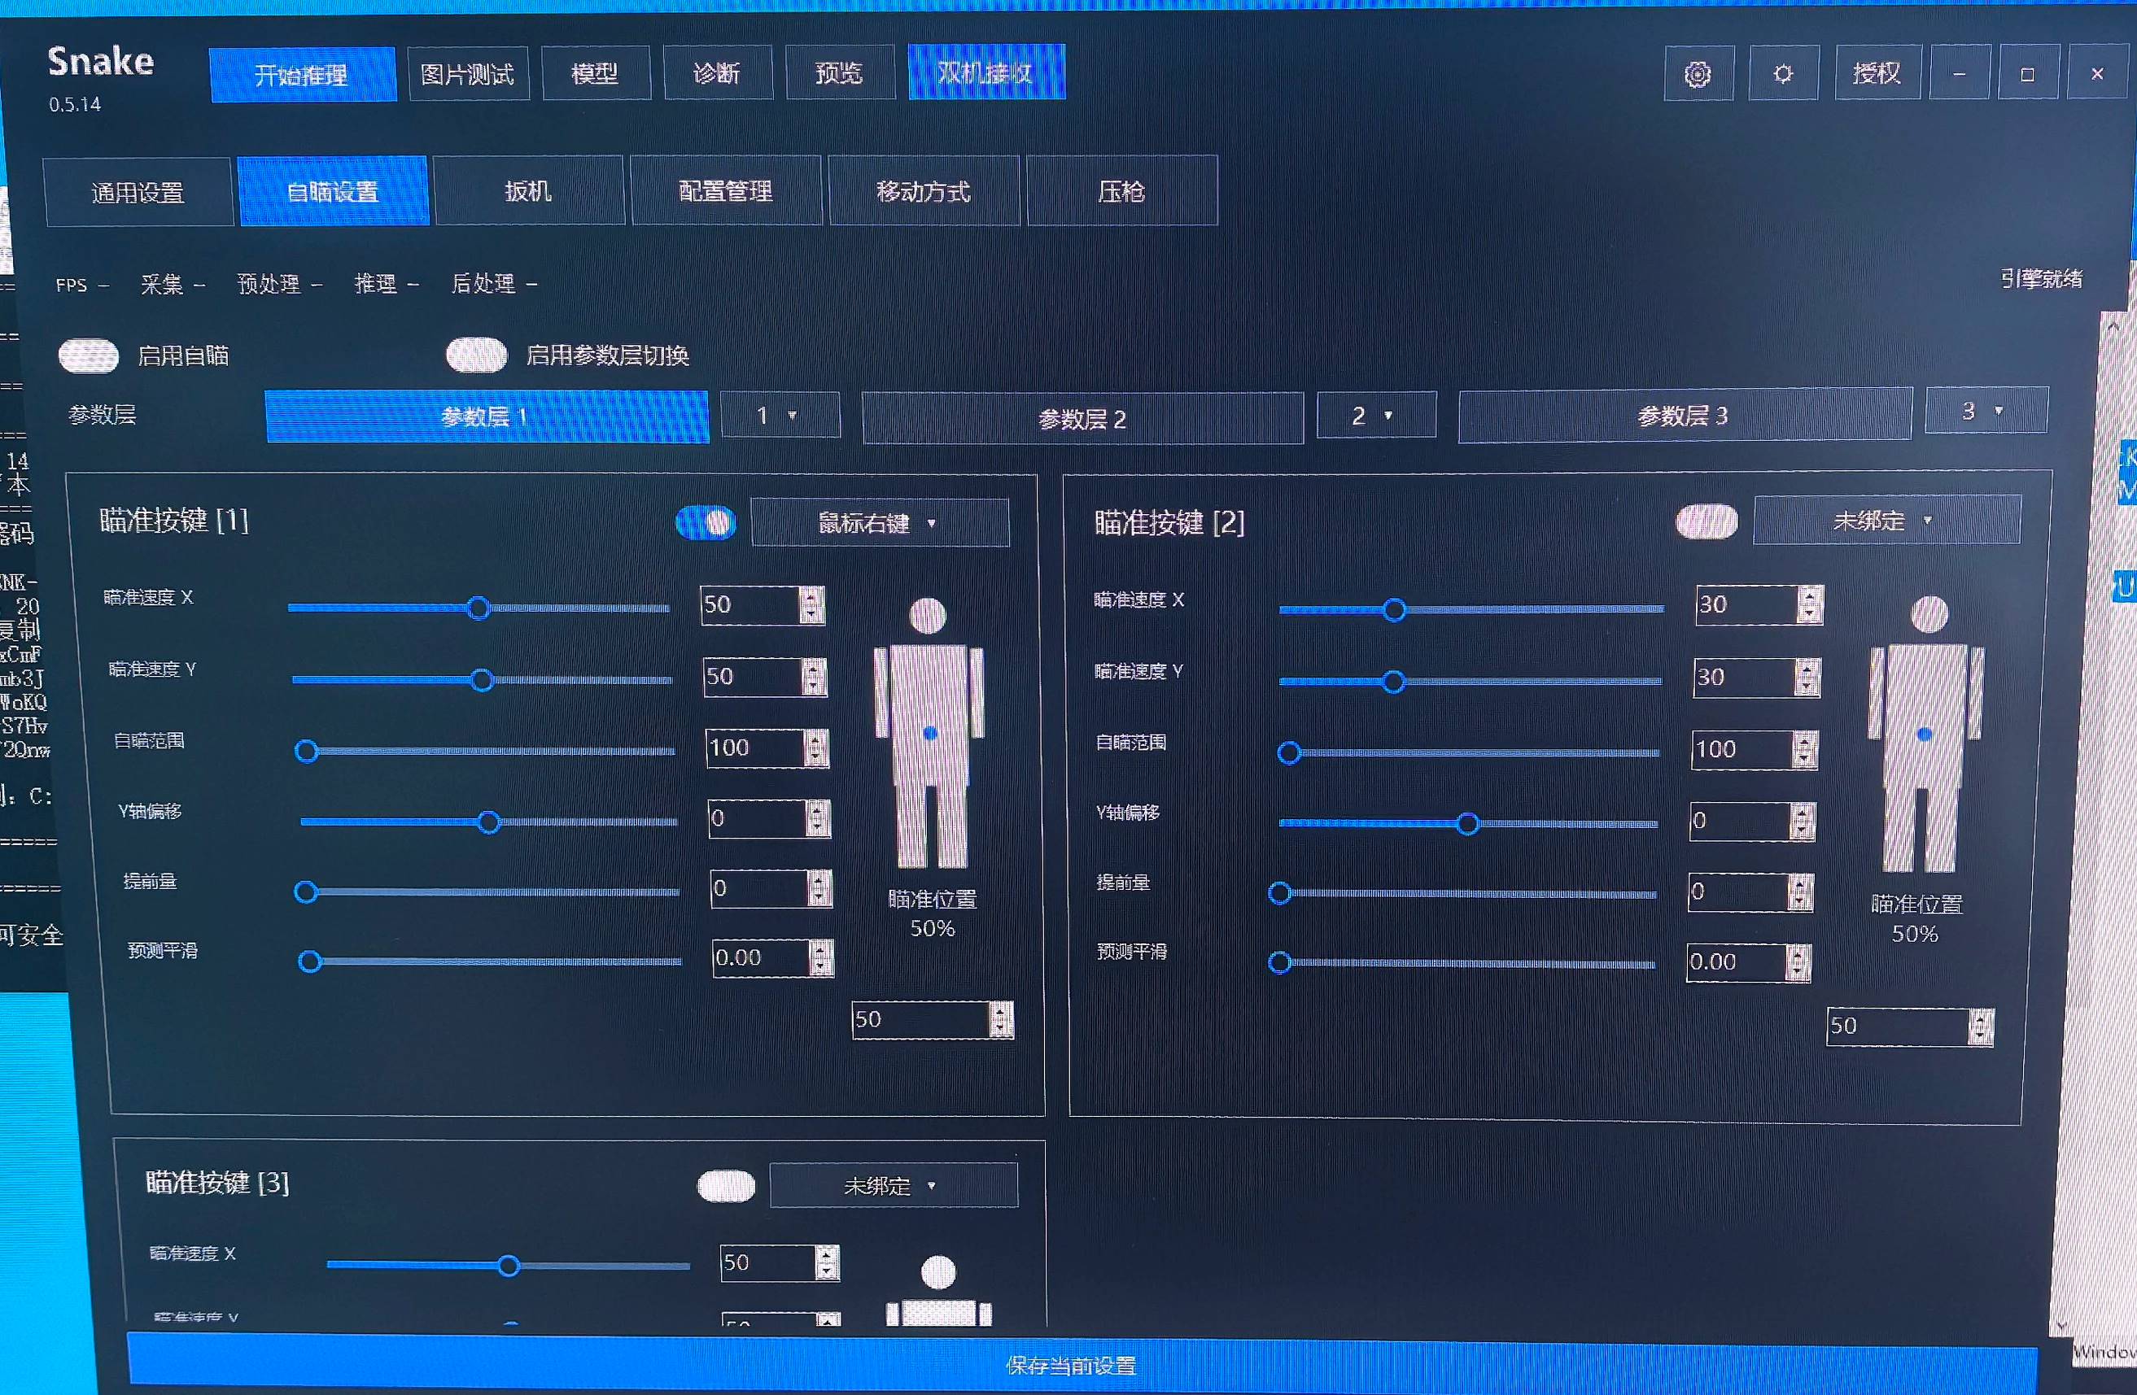
Task: Switch to the 扳机 tab
Action: point(529,190)
